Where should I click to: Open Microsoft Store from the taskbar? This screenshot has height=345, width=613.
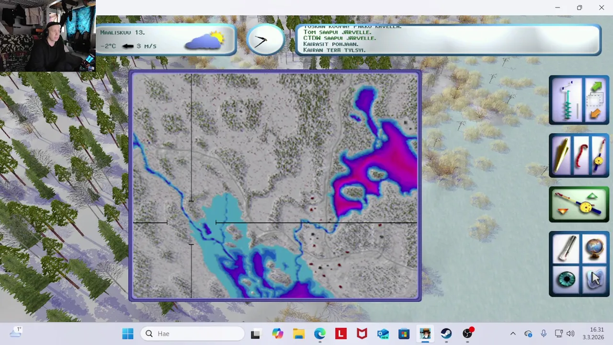pyautogui.click(x=404, y=333)
